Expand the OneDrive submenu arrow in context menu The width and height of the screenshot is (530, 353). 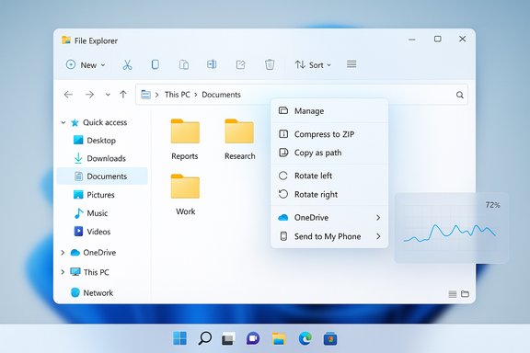click(378, 218)
